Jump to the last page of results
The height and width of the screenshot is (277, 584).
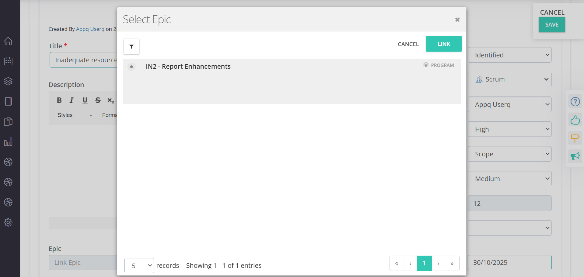(x=452, y=263)
